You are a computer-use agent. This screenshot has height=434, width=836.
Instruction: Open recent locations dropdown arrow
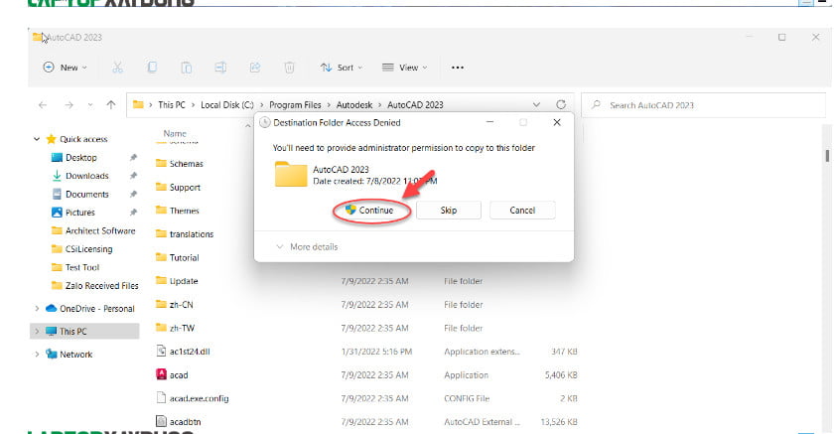(90, 105)
